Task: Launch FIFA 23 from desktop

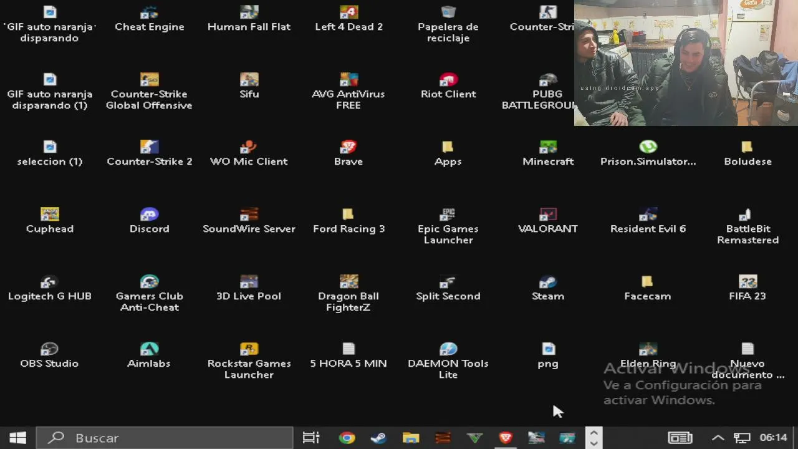Action: (748, 288)
